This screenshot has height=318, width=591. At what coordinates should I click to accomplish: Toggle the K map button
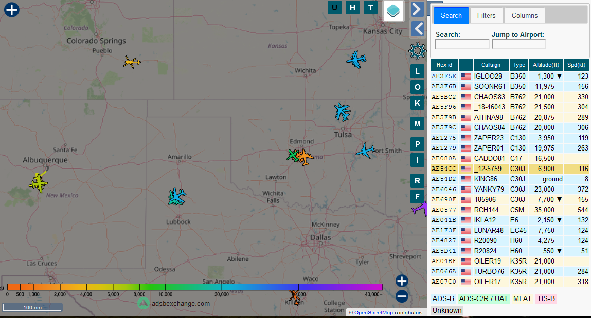pyautogui.click(x=417, y=103)
